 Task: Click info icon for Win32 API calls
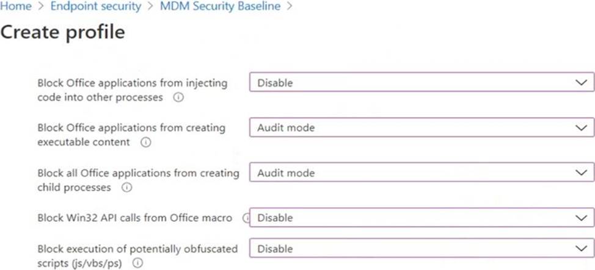click(246, 218)
